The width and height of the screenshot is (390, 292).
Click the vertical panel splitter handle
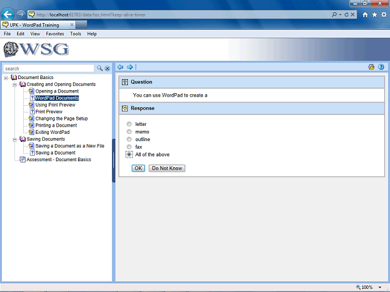[x=114, y=161]
